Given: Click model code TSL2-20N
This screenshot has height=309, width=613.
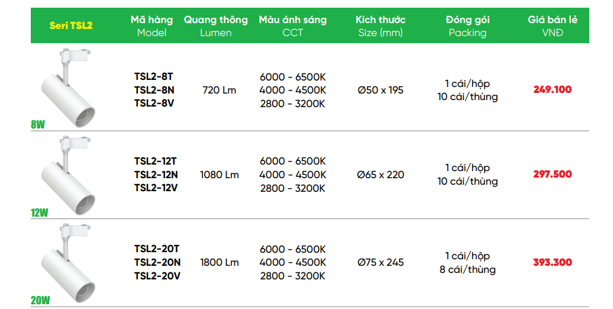Looking at the screenshot, I should (x=157, y=262).
